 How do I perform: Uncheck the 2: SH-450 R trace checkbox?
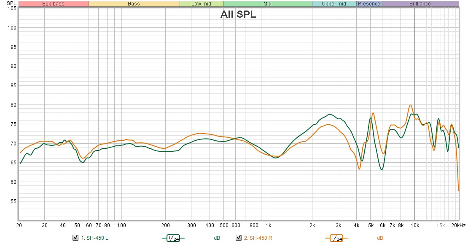click(x=239, y=238)
